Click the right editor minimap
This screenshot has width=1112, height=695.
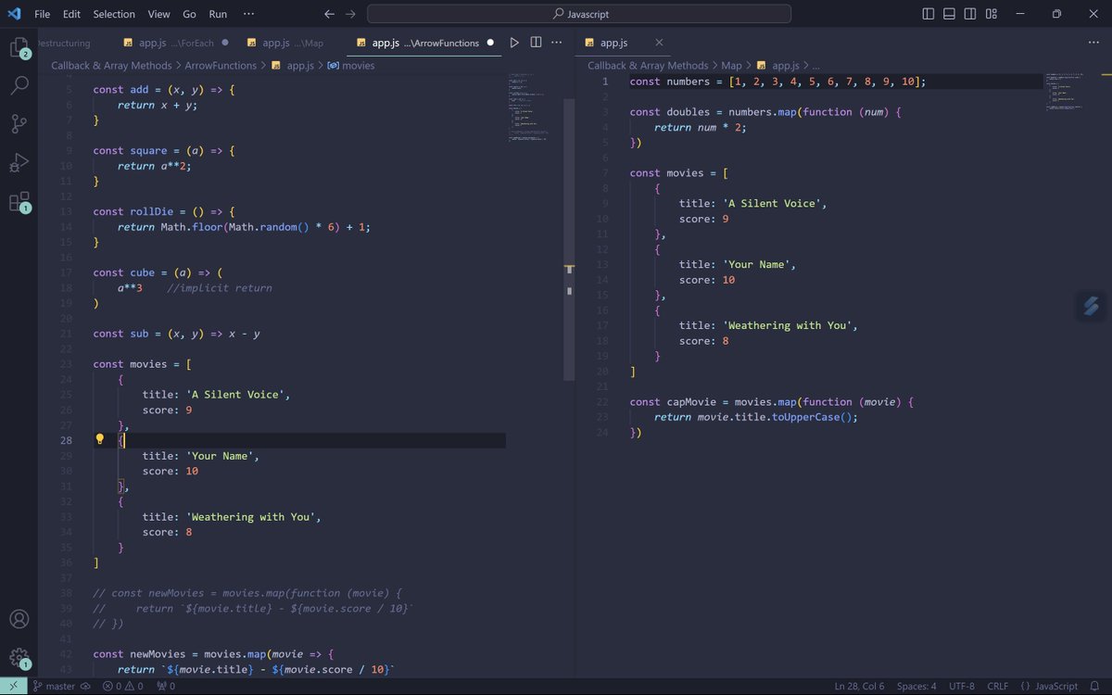click(x=1071, y=93)
